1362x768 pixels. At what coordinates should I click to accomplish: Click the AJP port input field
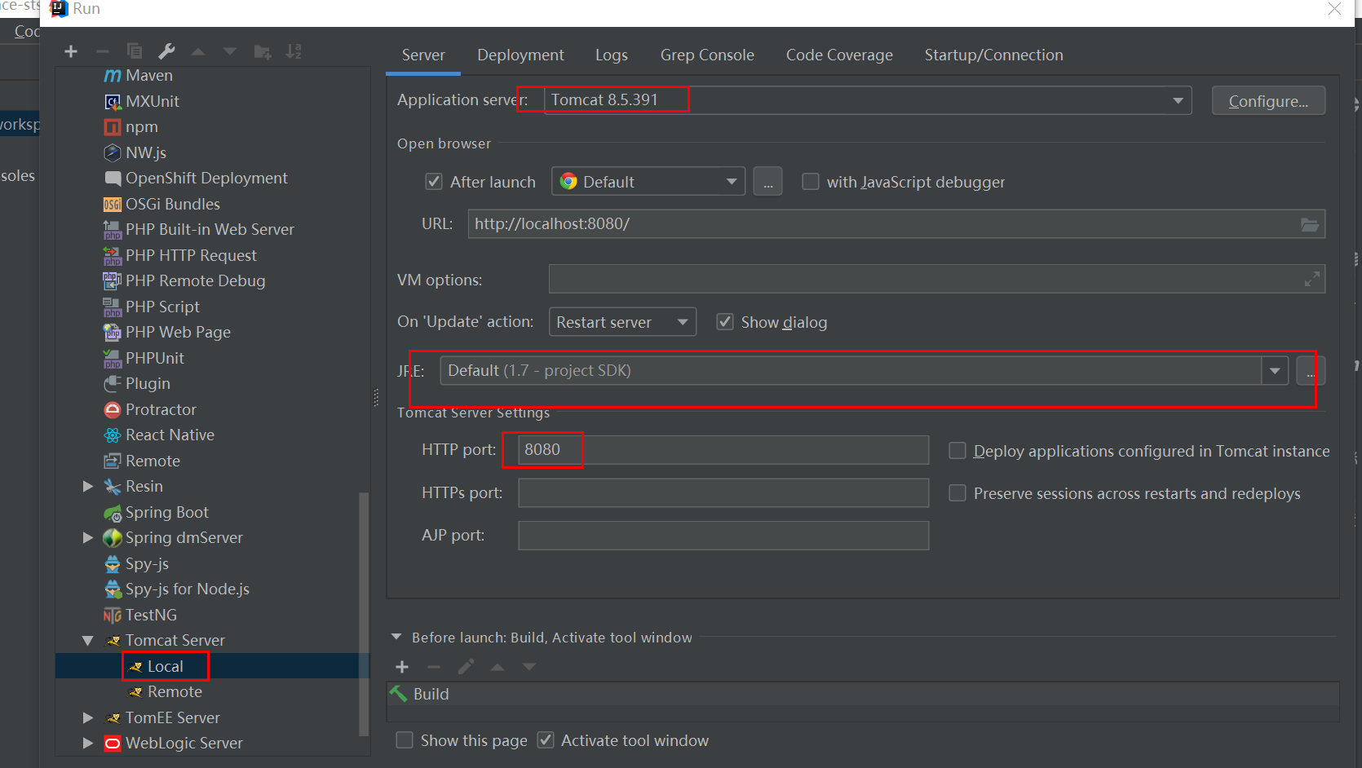[723, 536]
